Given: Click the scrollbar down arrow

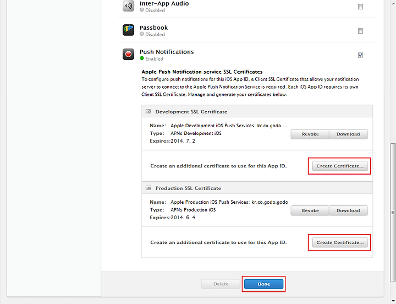Looking at the screenshot, I should (393, 301).
